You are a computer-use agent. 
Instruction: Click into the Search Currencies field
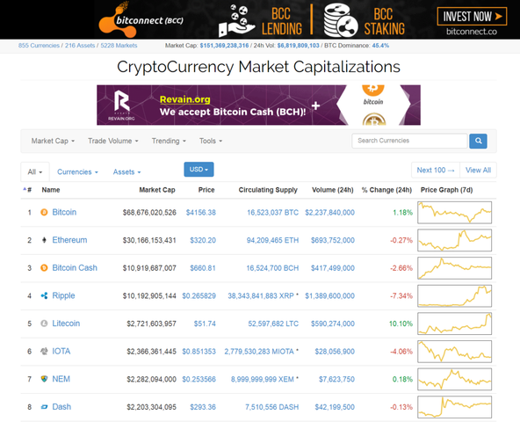(409, 141)
